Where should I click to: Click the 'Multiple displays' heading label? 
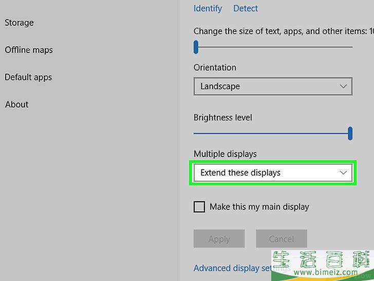[x=225, y=154]
